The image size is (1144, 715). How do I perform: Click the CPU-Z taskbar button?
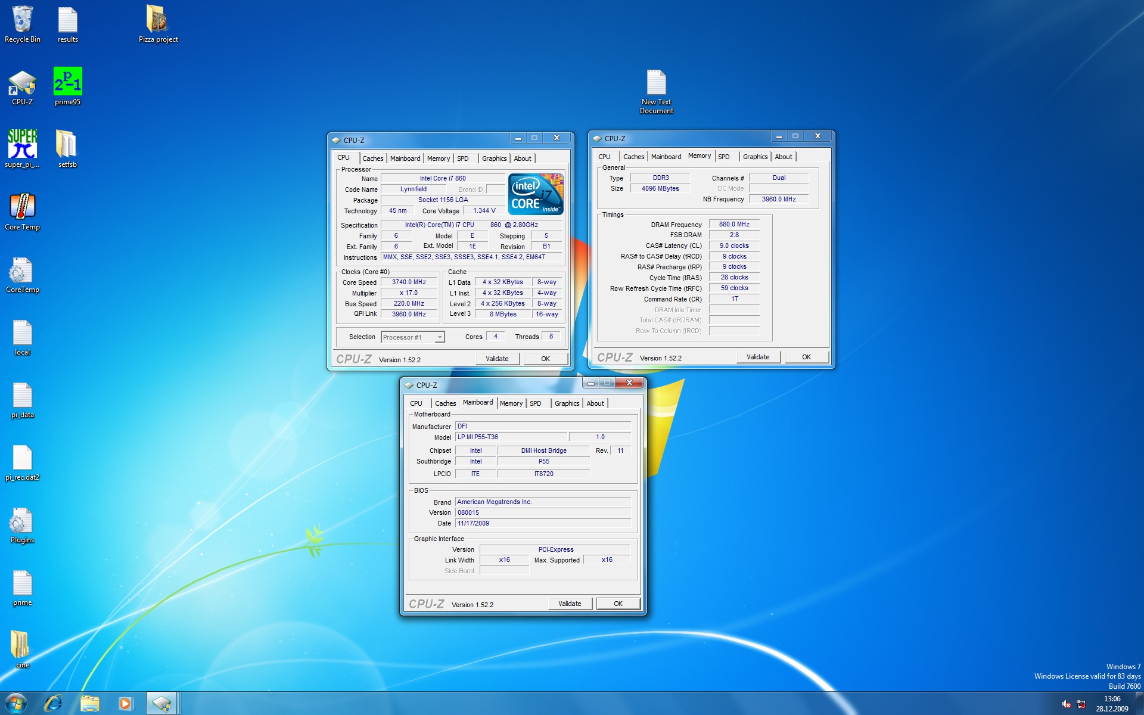[161, 704]
